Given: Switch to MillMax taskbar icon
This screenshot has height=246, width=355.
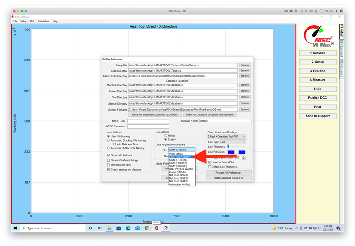Looking at the screenshot, I should (166, 228).
